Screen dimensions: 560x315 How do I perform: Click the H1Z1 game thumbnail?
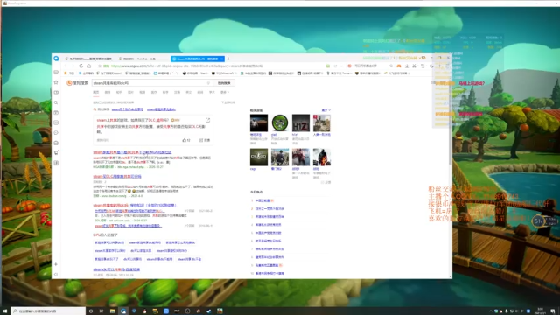click(x=301, y=122)
